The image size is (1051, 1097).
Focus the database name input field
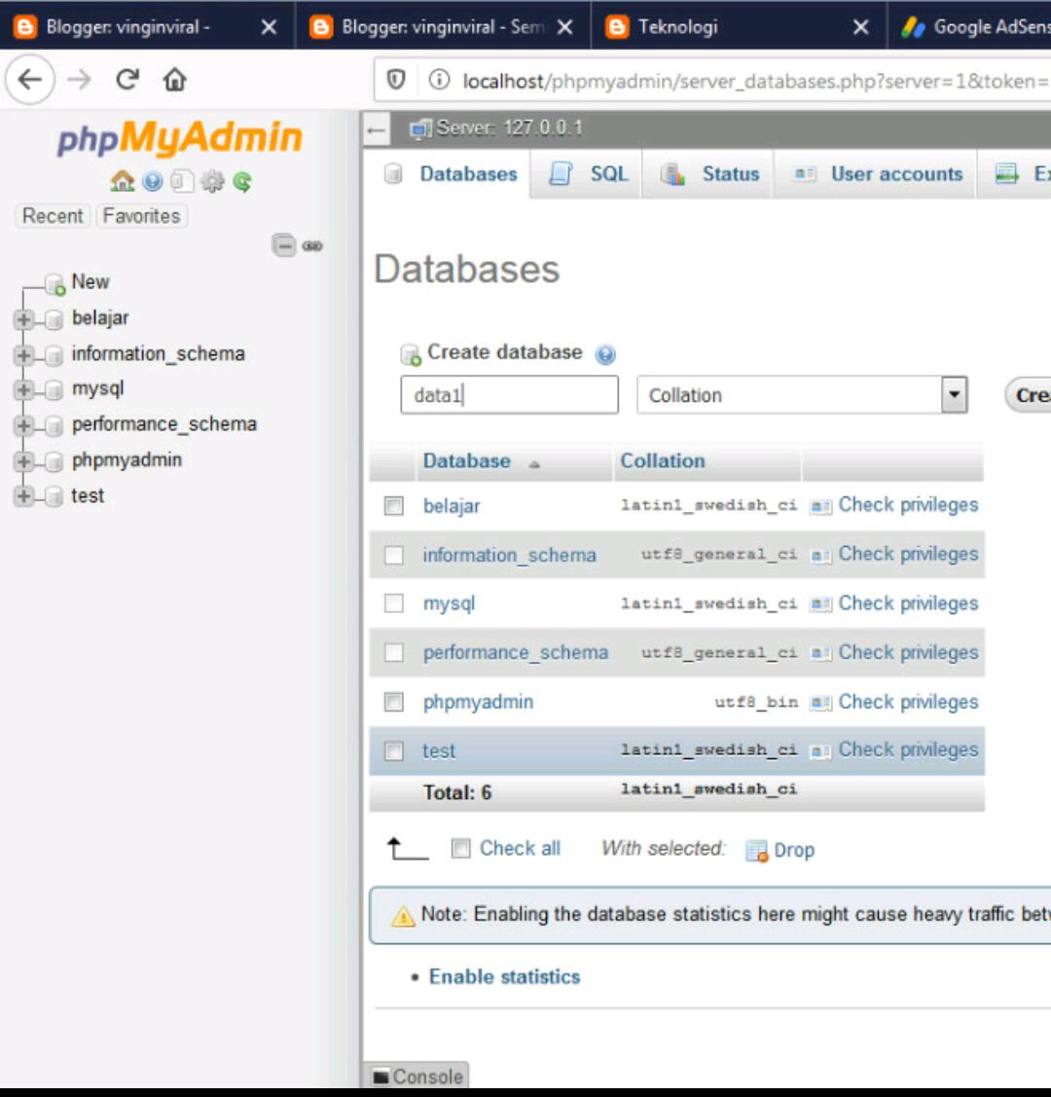click(509, 395)
